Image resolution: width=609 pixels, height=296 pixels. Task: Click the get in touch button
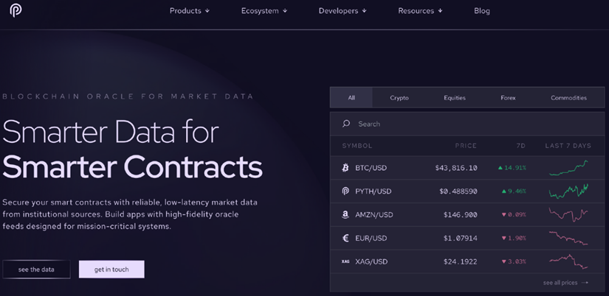click(x=111, y=269)
